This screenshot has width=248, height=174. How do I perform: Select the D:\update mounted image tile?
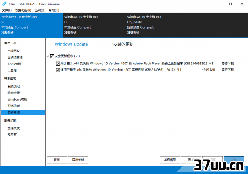tap(157, 25)
